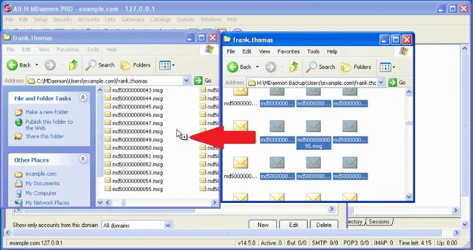The height and width of the screenshot is (250, 473).
Task: Click the Up folder icon in right window
Action: [294, 67]
